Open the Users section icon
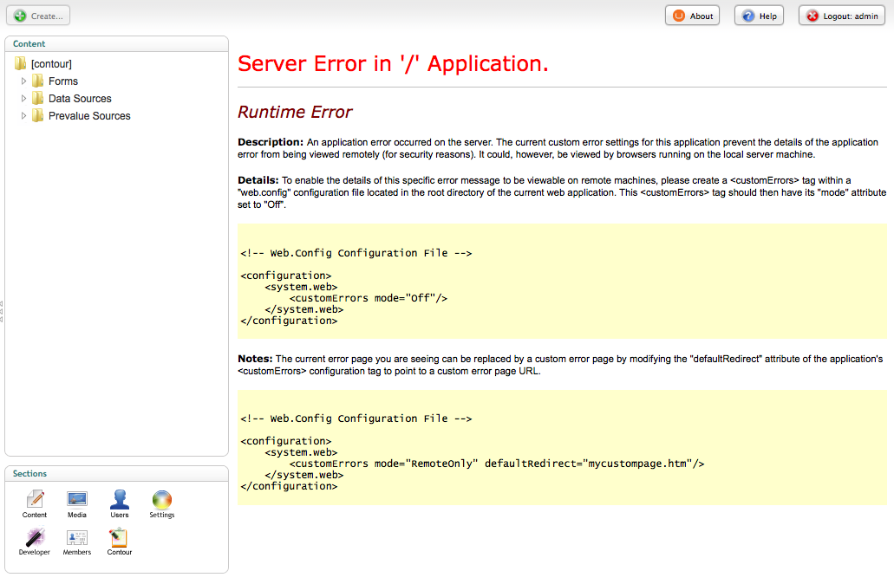The image size is (894, 584). tap(120, 501)
